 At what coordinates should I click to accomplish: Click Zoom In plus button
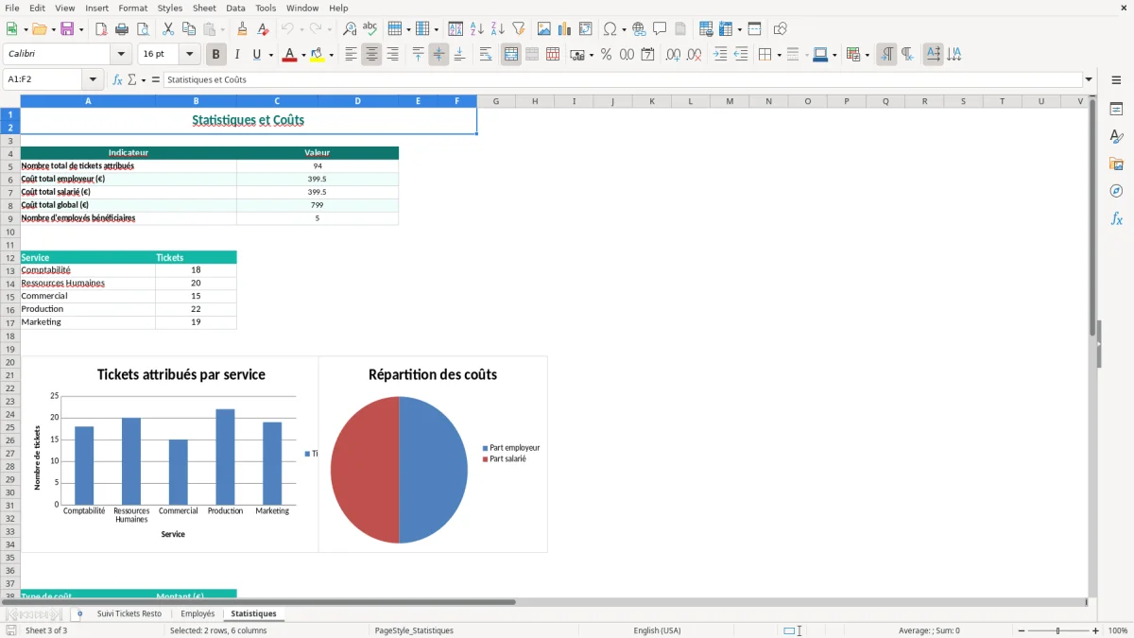(1096, 630)
